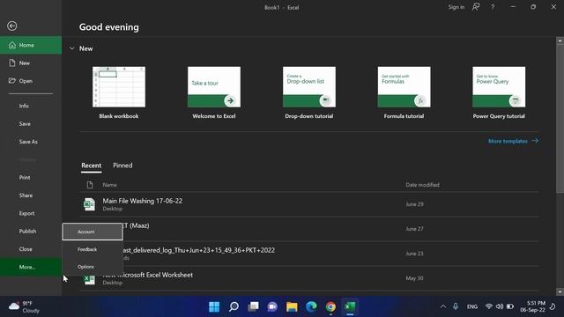Sort by Date modified column header
The height and width of the screenshot is (317, 564).
pyautogui.click(x=422, y=185)
